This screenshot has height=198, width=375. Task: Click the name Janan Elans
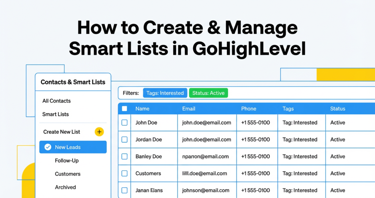[x=149, y=190]
